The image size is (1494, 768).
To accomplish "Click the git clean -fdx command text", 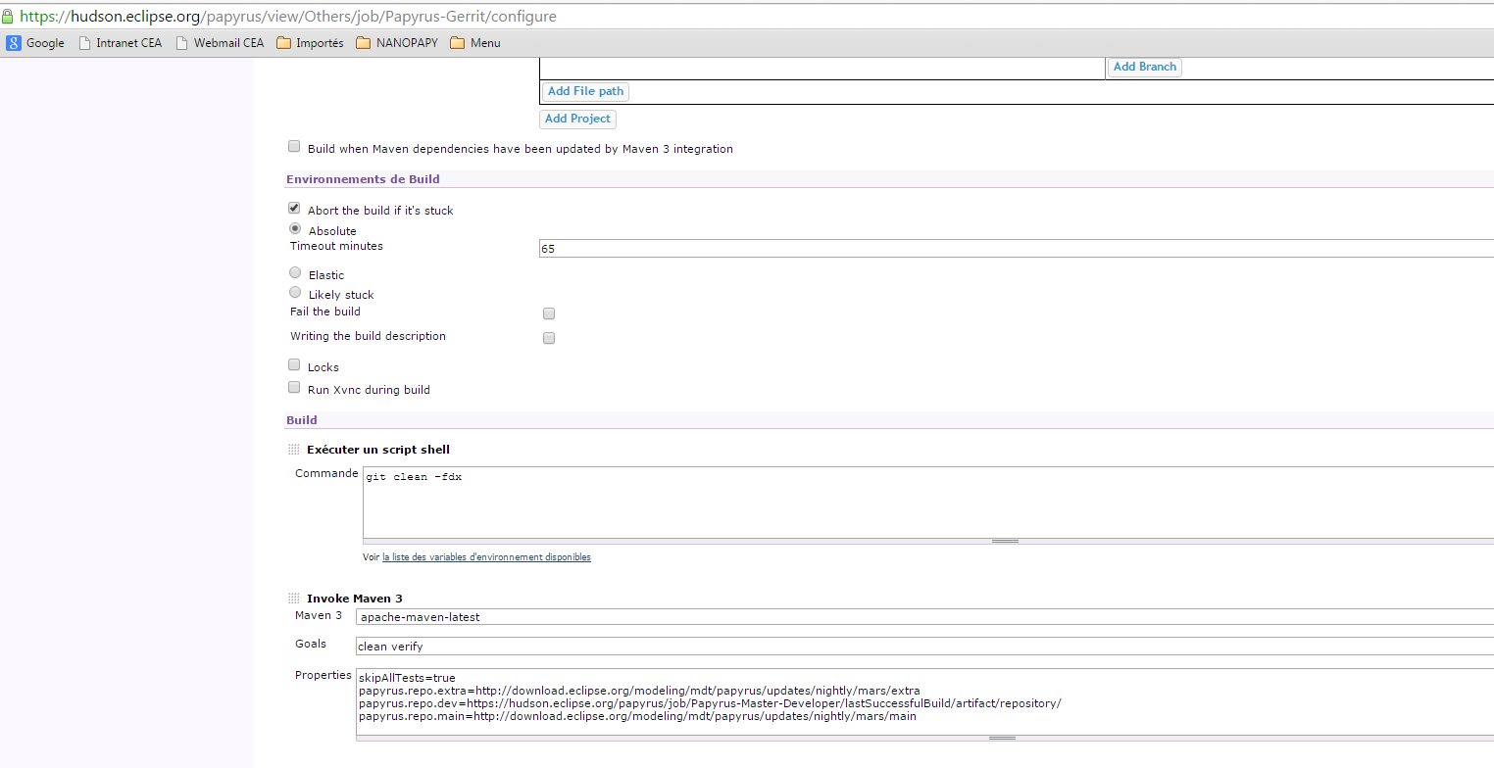I will click(414, 477).
